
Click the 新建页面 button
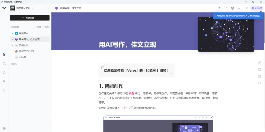pyautogui.click(x=30, y=18)
